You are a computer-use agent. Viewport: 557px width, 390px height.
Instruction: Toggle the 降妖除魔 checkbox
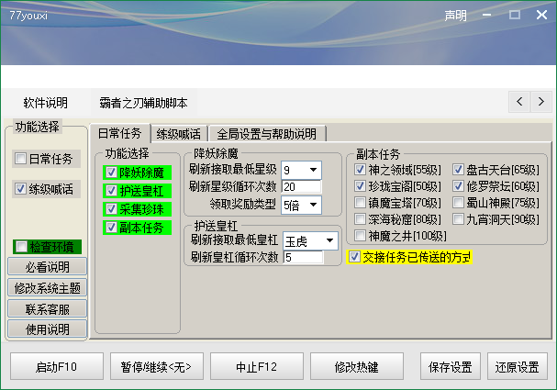pyautogui.click(x=112, y=173)
